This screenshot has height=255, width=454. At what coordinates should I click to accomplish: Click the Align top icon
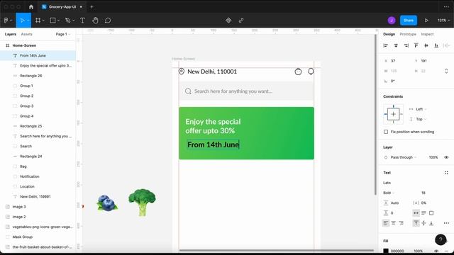click(x=416, y=45)
